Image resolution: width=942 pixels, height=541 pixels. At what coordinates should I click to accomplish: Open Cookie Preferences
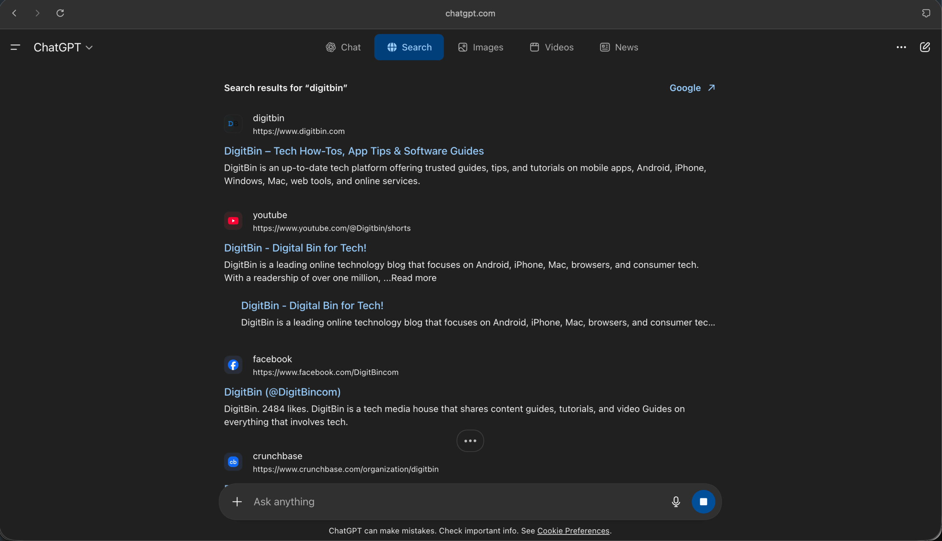point(574,531)
